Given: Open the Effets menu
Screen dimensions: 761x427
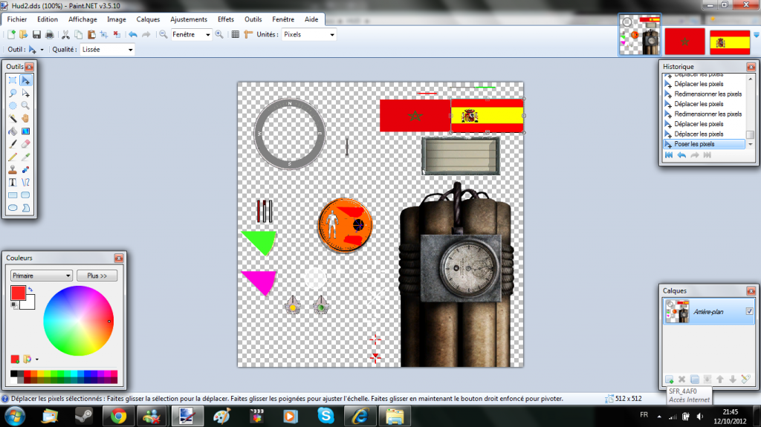Looking at the screenshot, I should pyautogui.click(x=226, y=19).
